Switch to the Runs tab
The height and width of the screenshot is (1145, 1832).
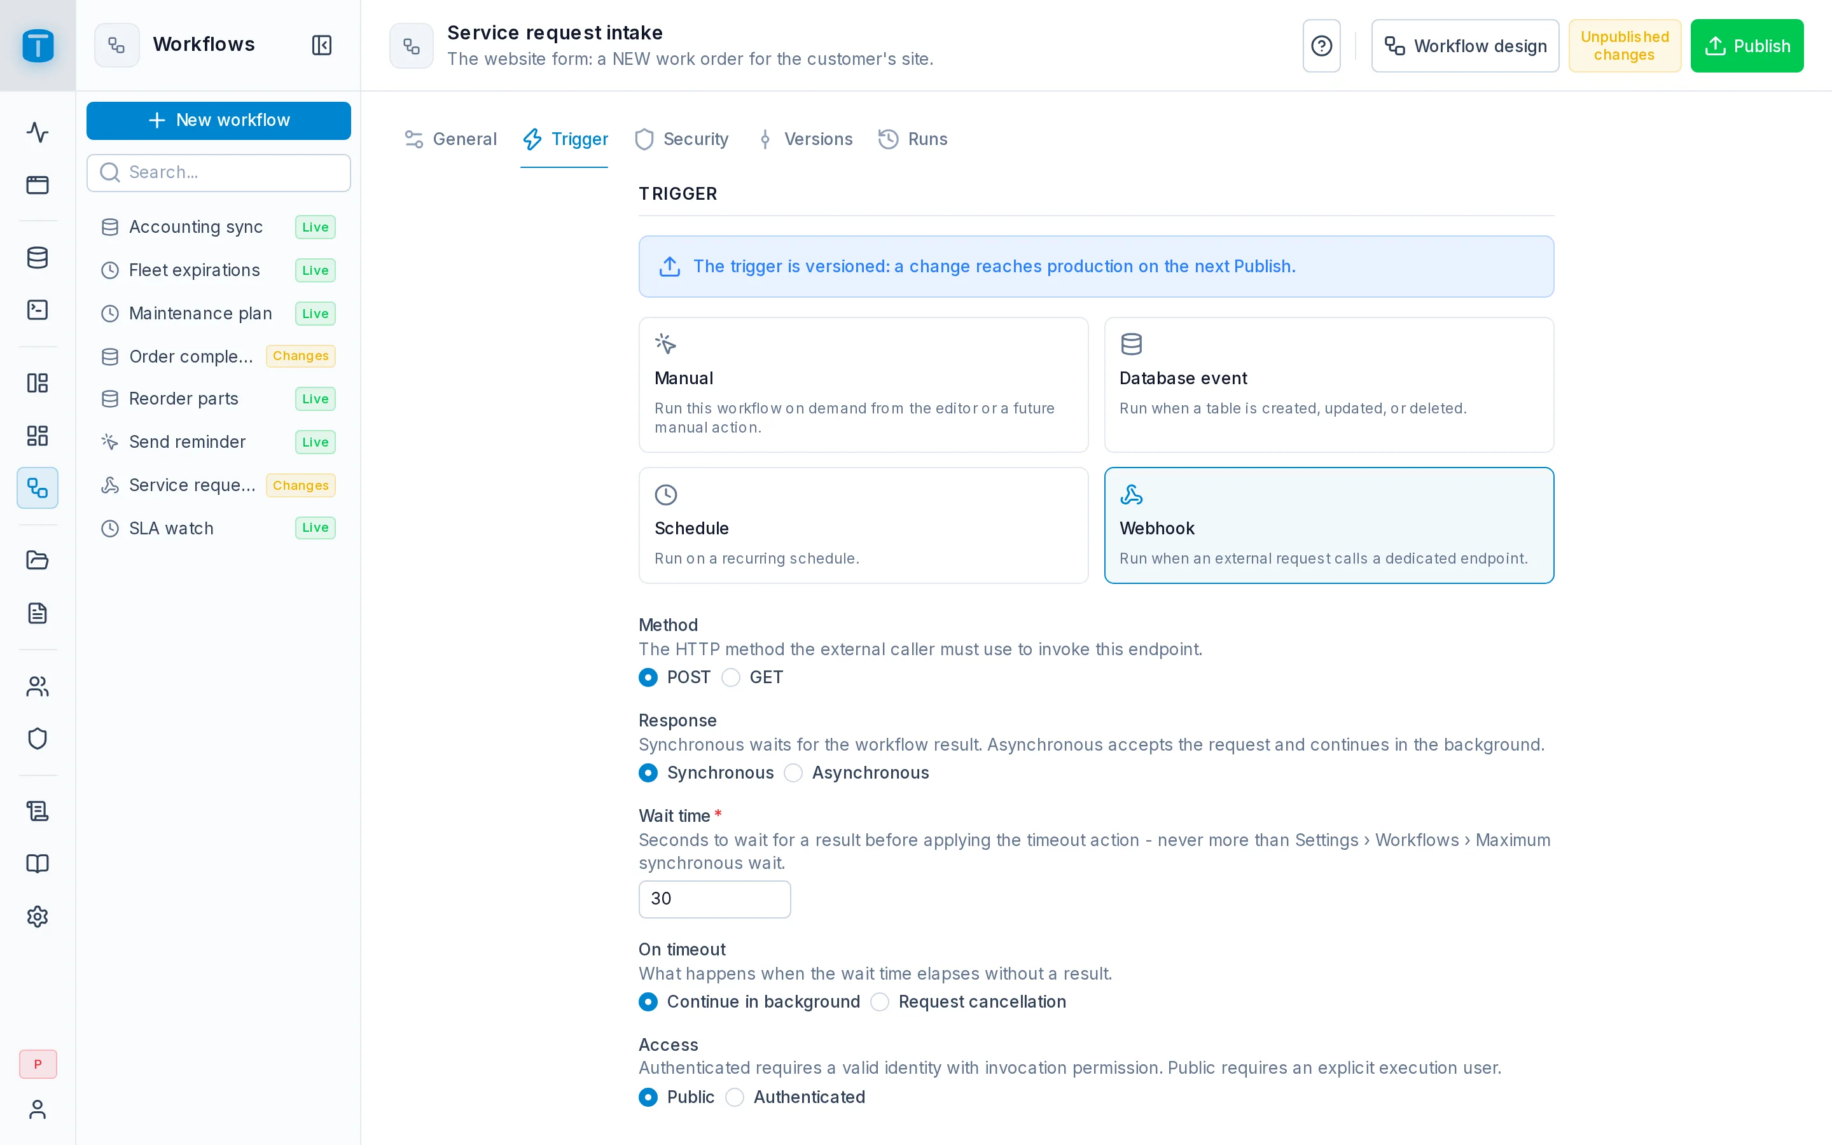tap(913, 139)
